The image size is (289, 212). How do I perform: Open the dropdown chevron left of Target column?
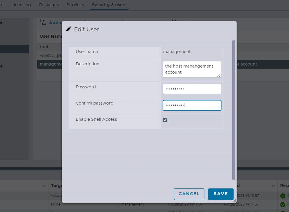(44, 186)
